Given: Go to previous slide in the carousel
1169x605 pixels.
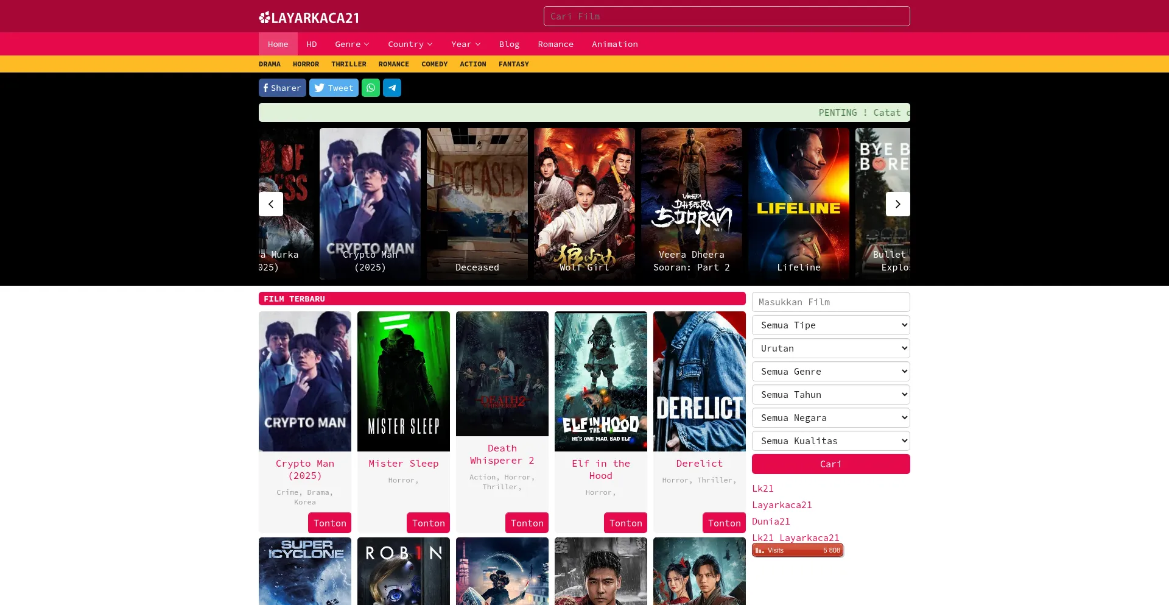Looking at the screenshot, I should 271,204.
